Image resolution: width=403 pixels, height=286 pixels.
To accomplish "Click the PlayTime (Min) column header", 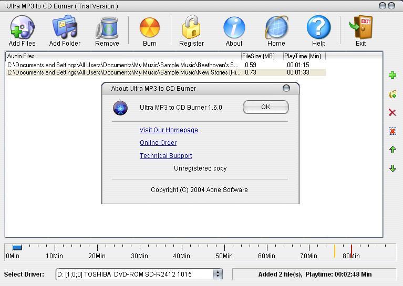I will point(304,56).
